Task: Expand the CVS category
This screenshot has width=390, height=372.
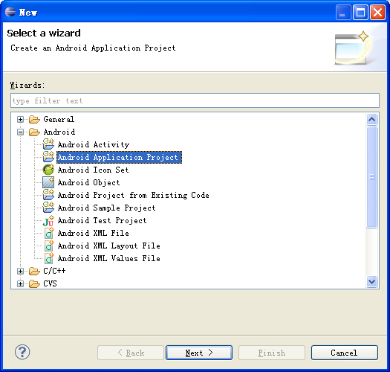Action: [x=20, y=283]
